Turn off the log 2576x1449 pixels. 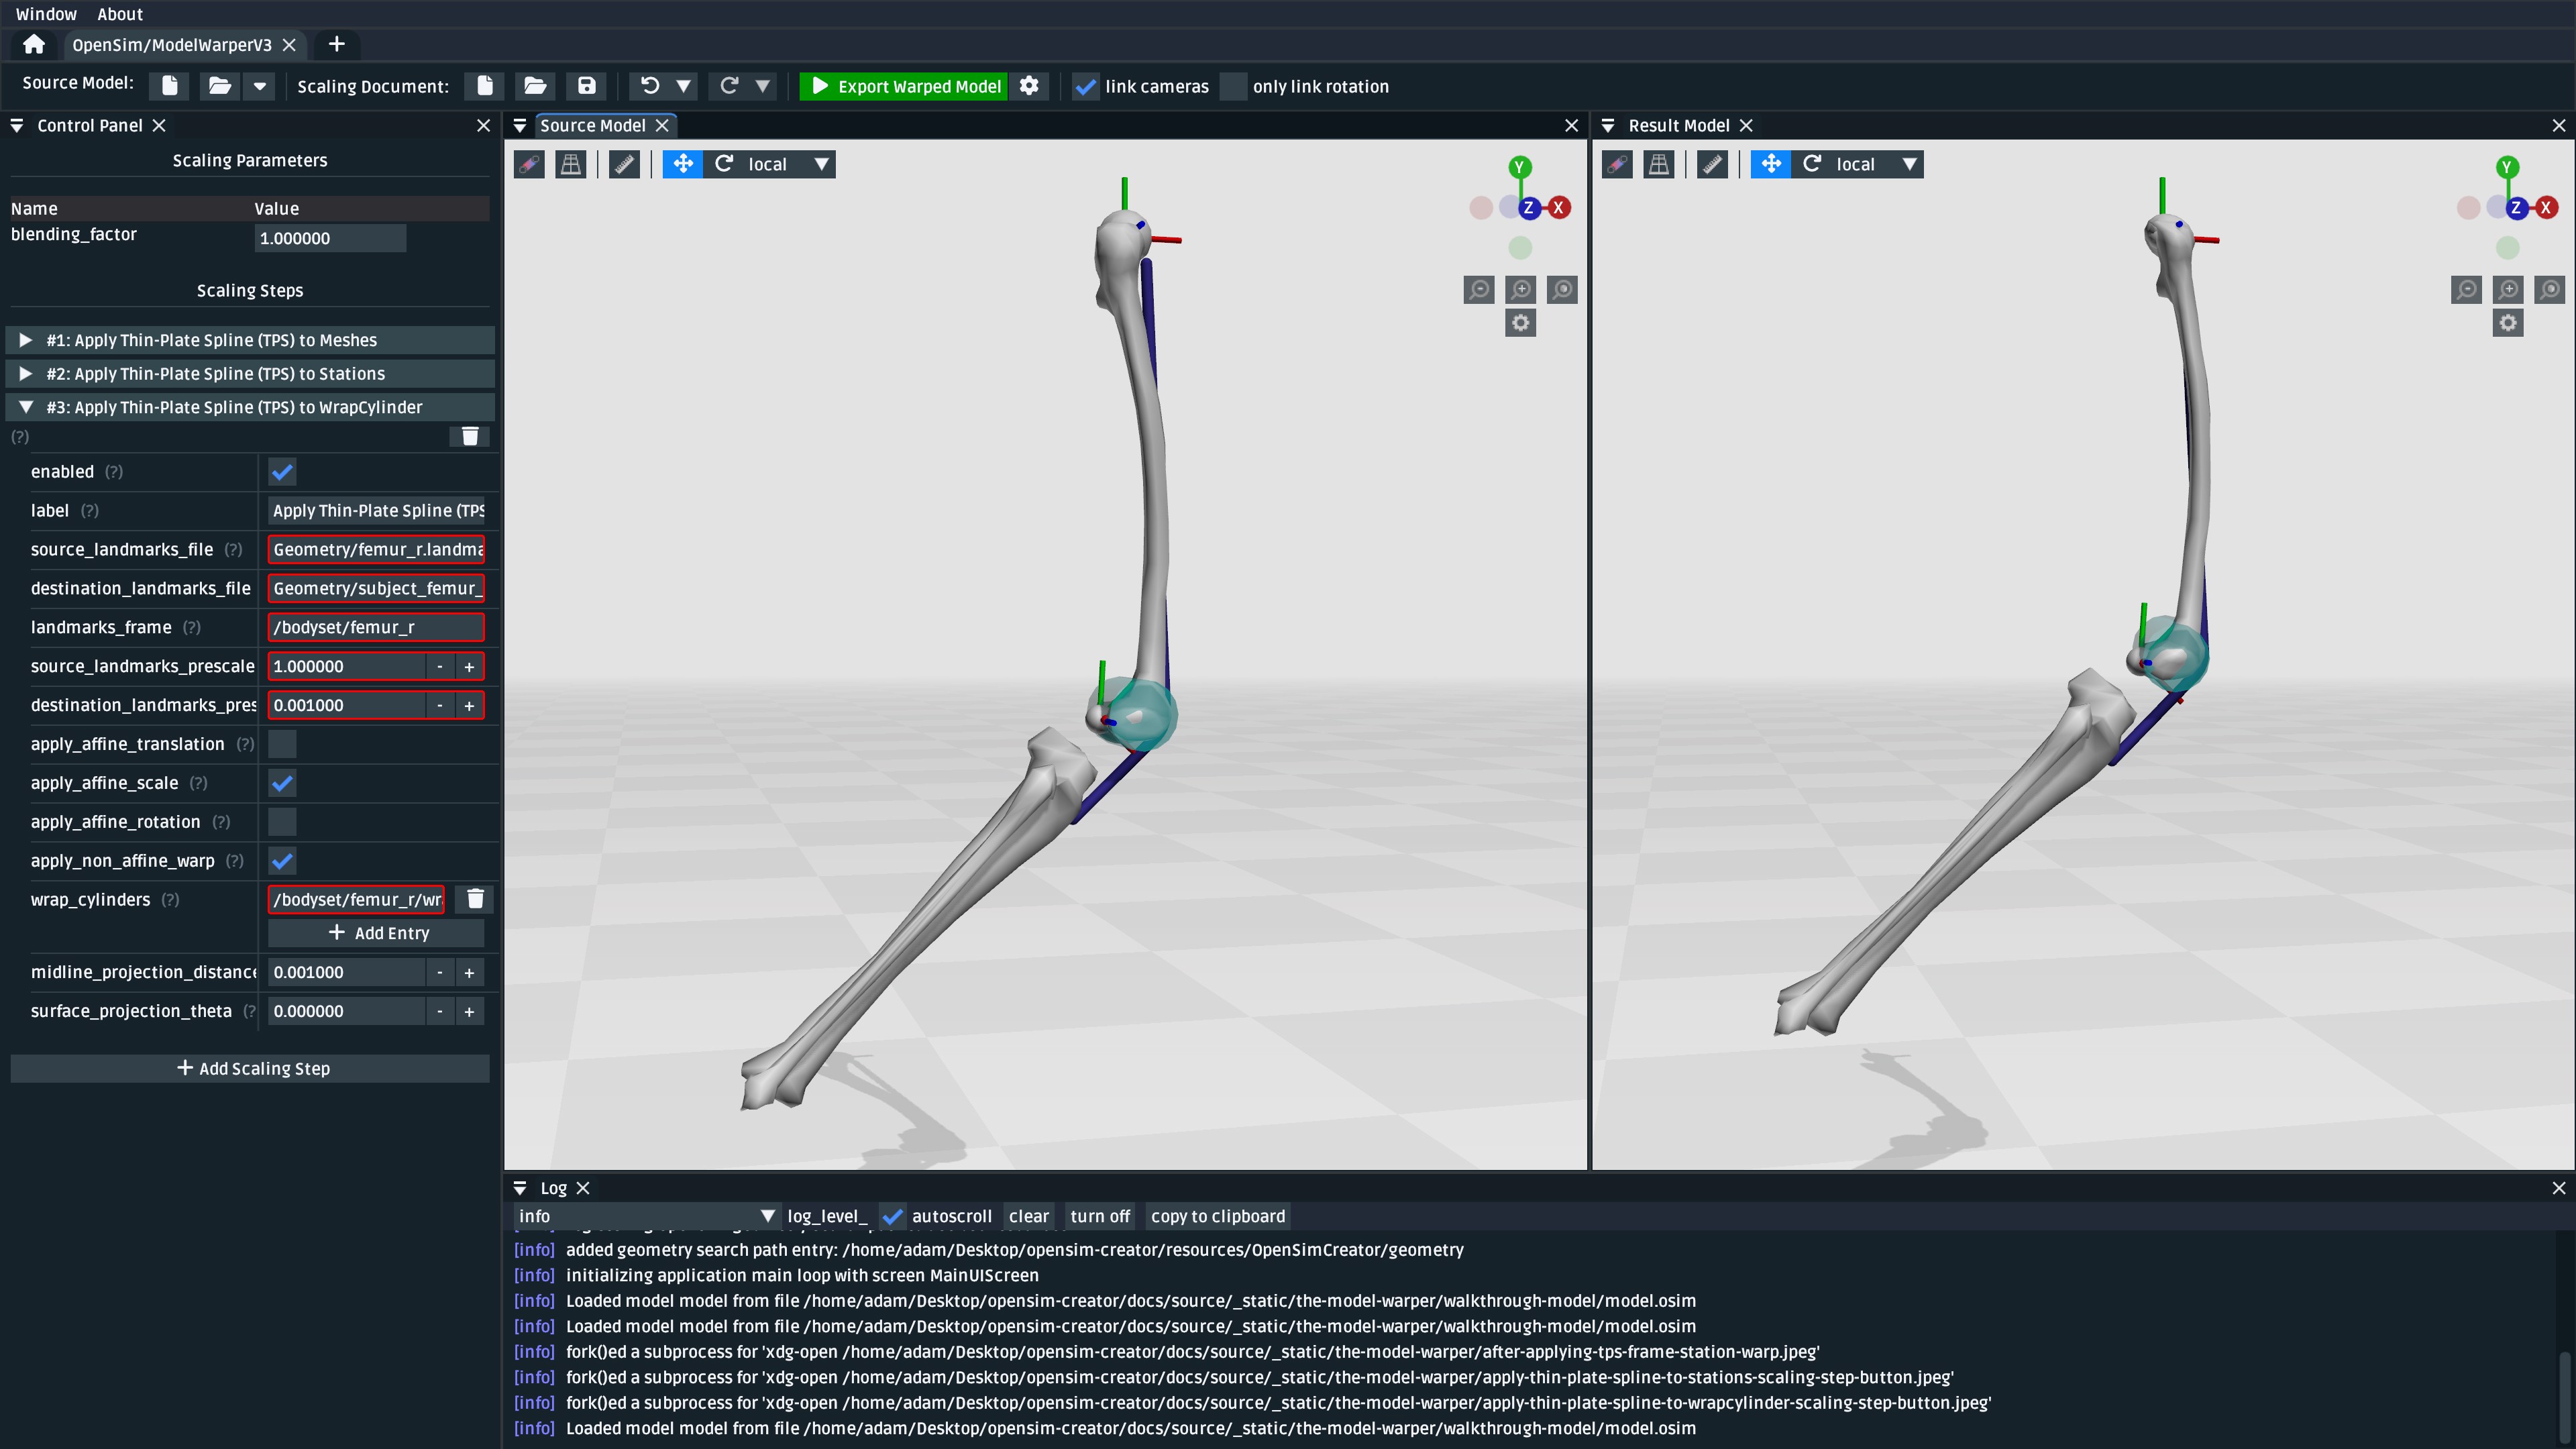coord(1099,1216)
